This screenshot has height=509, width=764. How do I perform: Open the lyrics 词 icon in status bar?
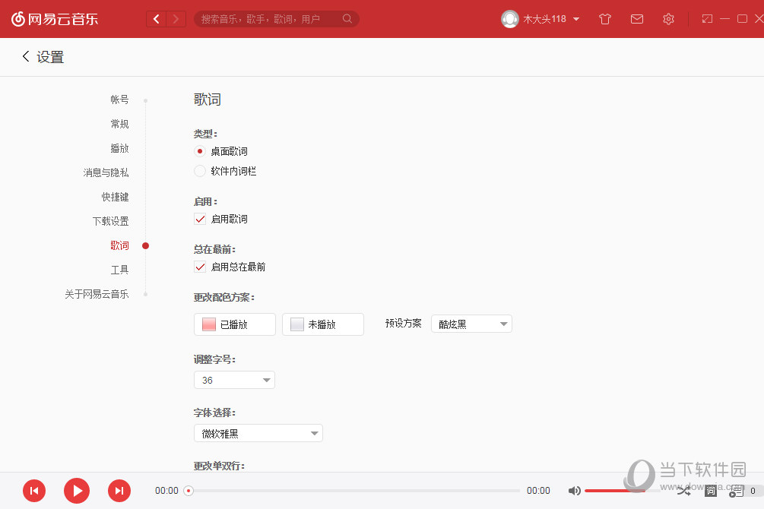point(710,492)
